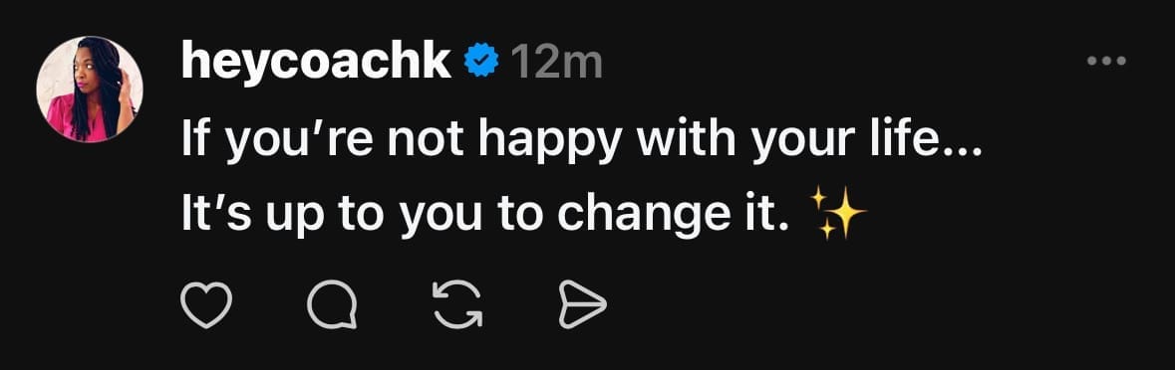
Task: Repost using the circular arrows icon
Action: (457, 305)
